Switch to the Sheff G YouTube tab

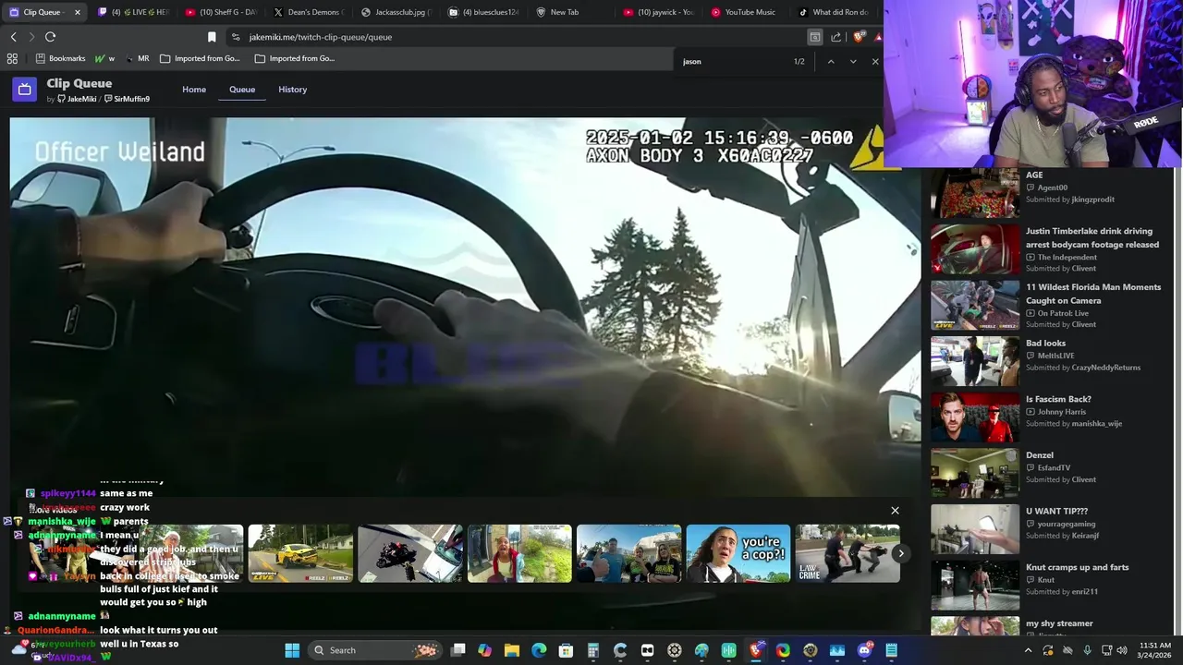coord(221,12)
